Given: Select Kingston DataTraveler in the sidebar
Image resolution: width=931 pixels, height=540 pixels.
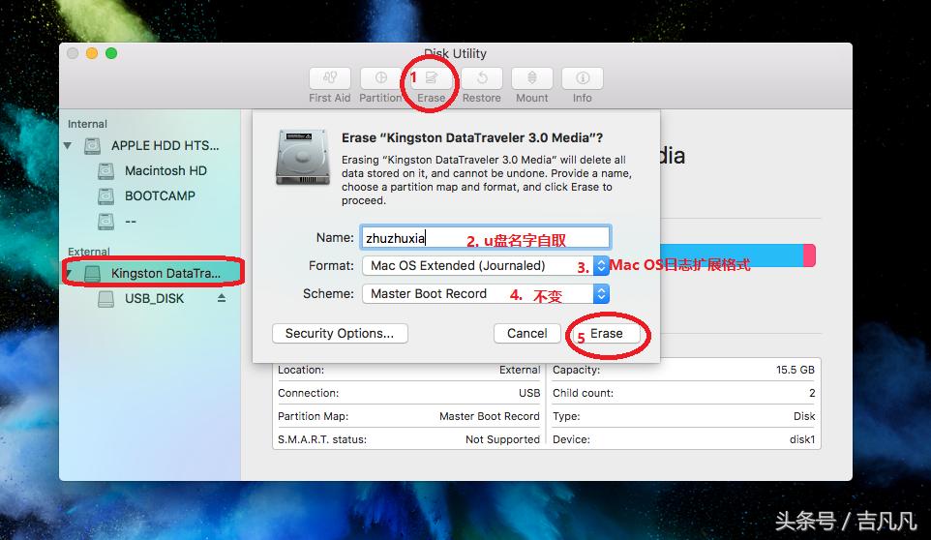Looking at the screenshot, I should pos(165,274).
